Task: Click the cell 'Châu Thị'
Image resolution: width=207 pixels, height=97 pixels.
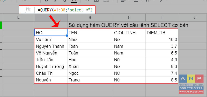Action: pos(51,73)
